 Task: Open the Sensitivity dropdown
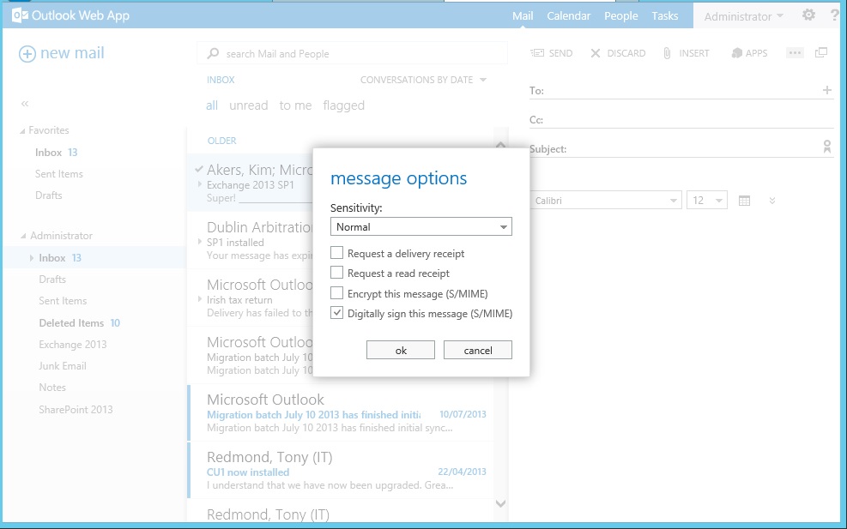click(x=420, y=227)
